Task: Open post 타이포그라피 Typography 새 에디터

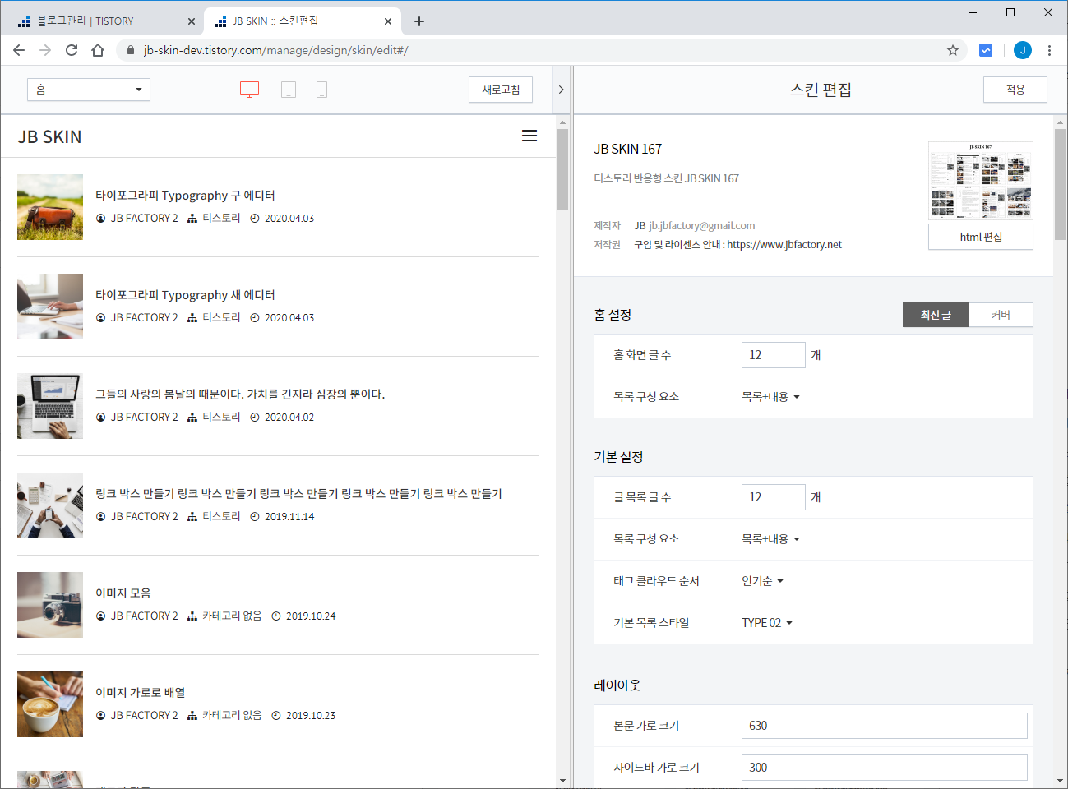Action: (x=185, y=295)
